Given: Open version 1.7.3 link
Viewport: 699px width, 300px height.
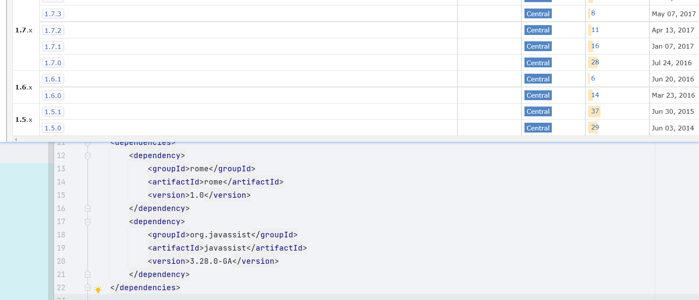Looking at the screenshot, I should 53,14.
